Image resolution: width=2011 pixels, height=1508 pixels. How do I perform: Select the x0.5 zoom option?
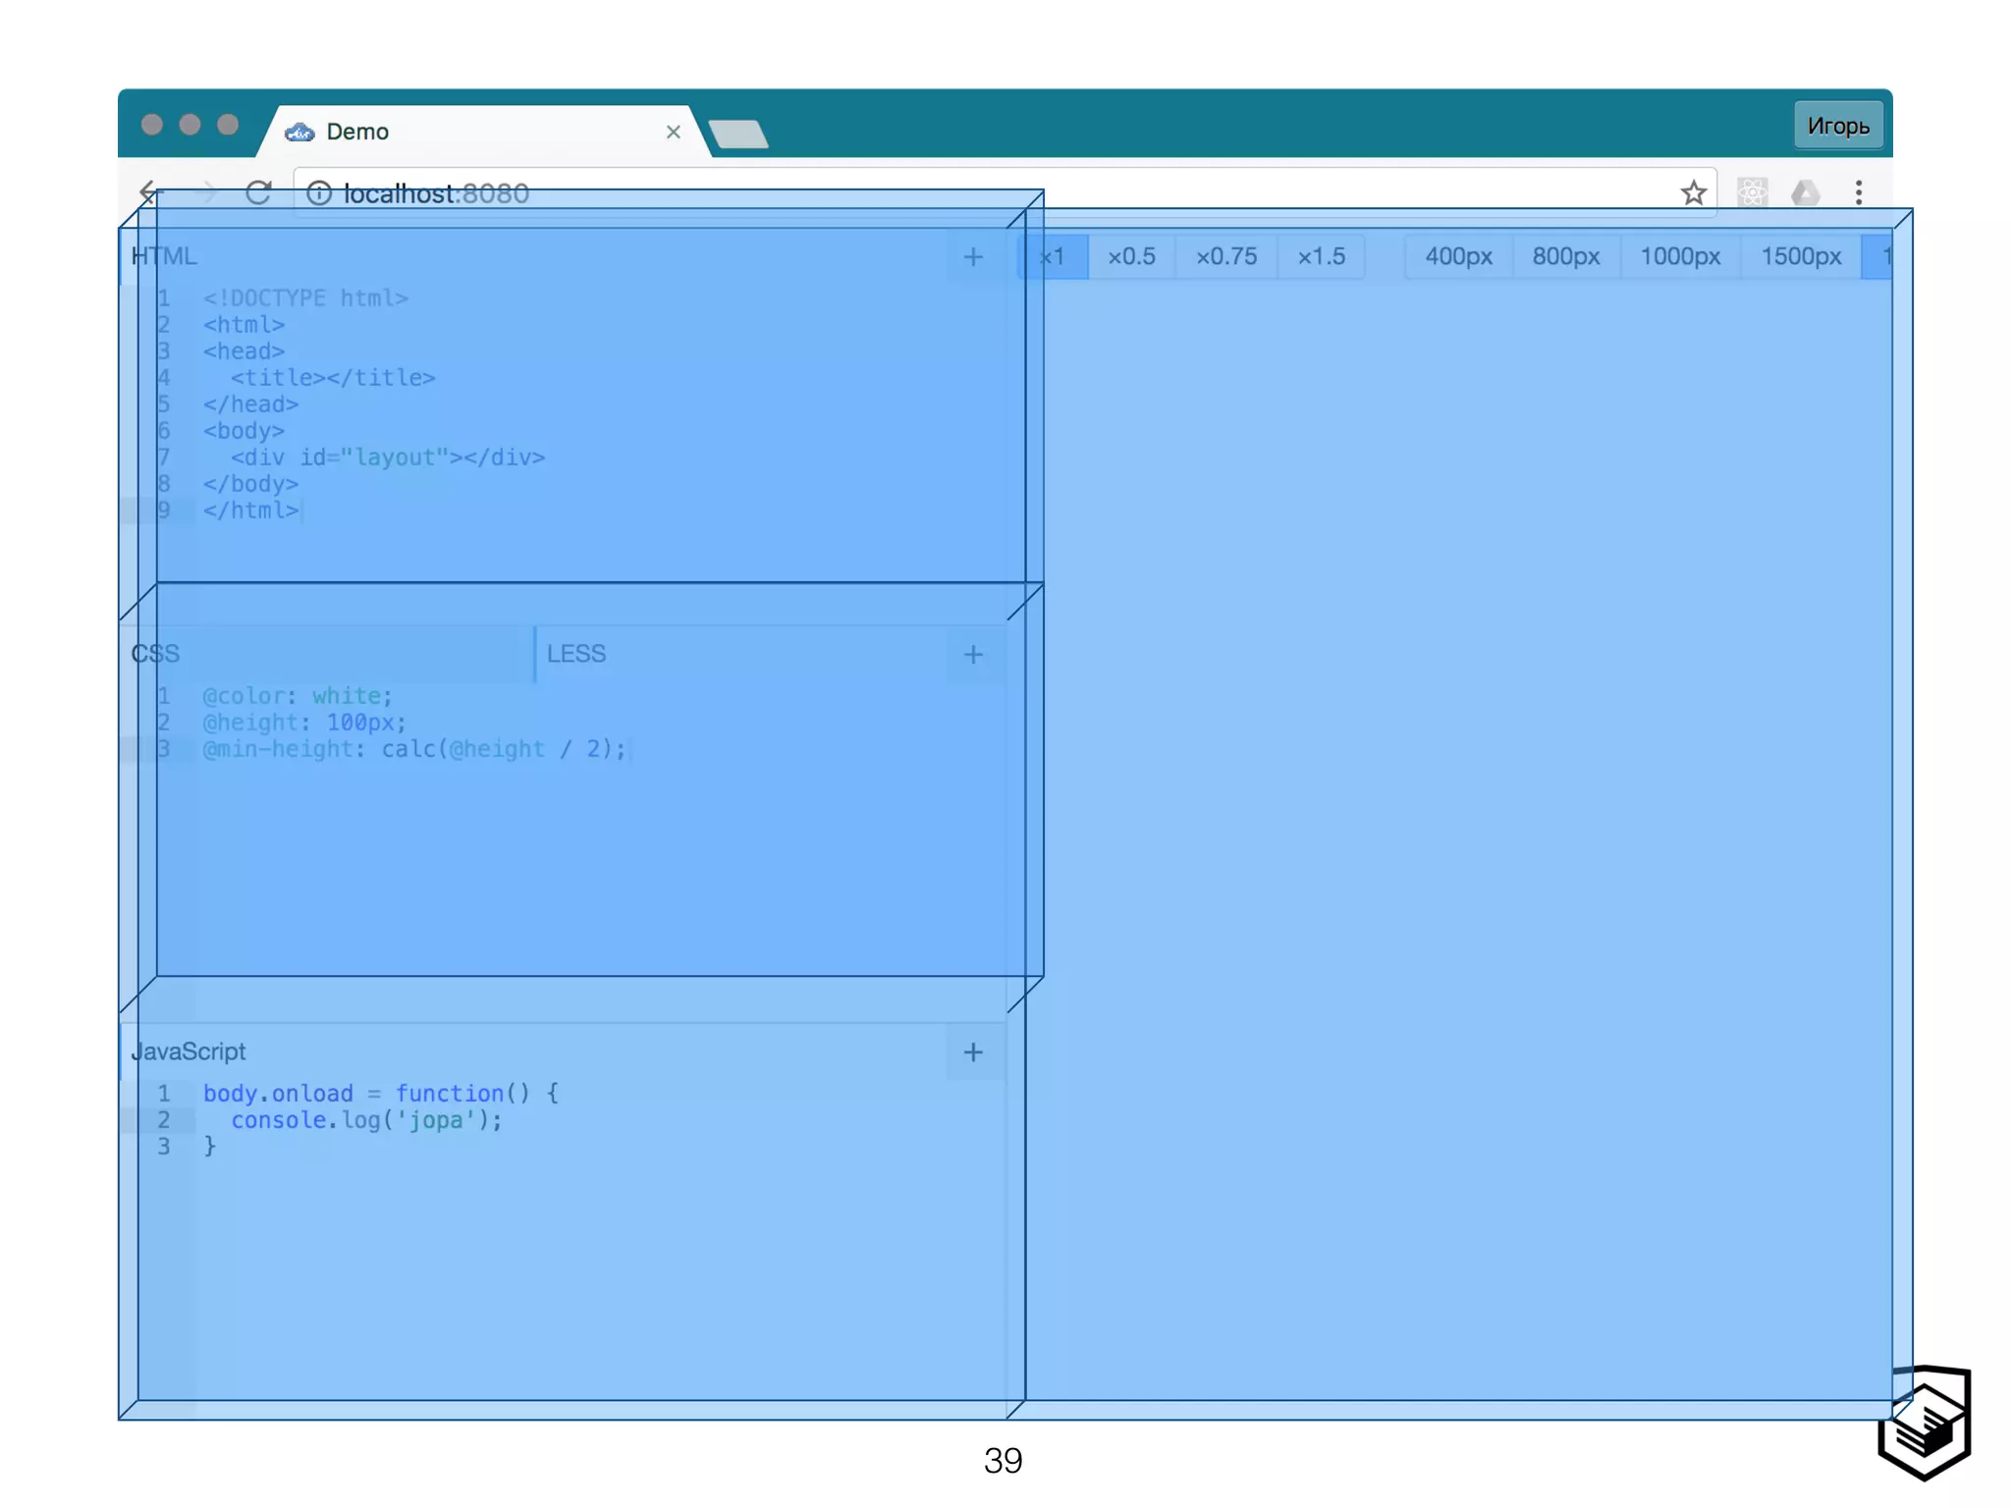click(x=1131, y=257)
